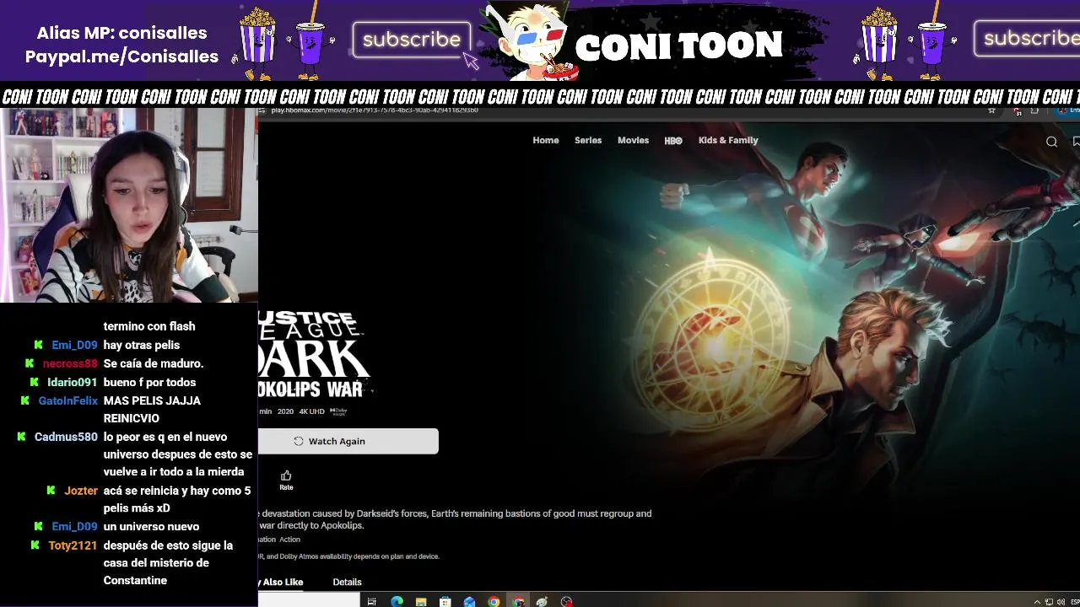Click the Paypal.me/Conisalles text
Screen dimensions: 1080x607
click(x=121, y=56)
